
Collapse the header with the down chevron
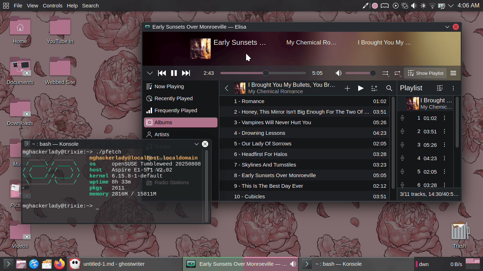point(150,73)
